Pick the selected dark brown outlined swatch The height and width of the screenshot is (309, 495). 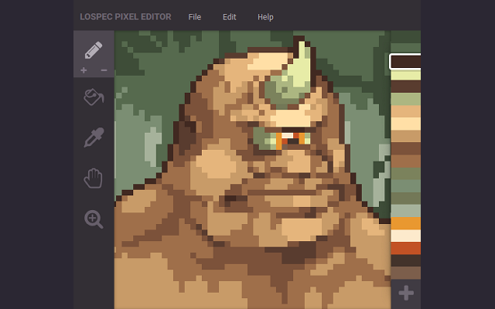405,62
